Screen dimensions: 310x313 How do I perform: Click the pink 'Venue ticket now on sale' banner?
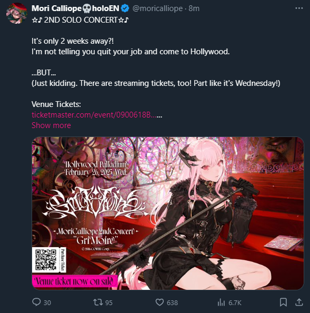click(x=75, y=281)
